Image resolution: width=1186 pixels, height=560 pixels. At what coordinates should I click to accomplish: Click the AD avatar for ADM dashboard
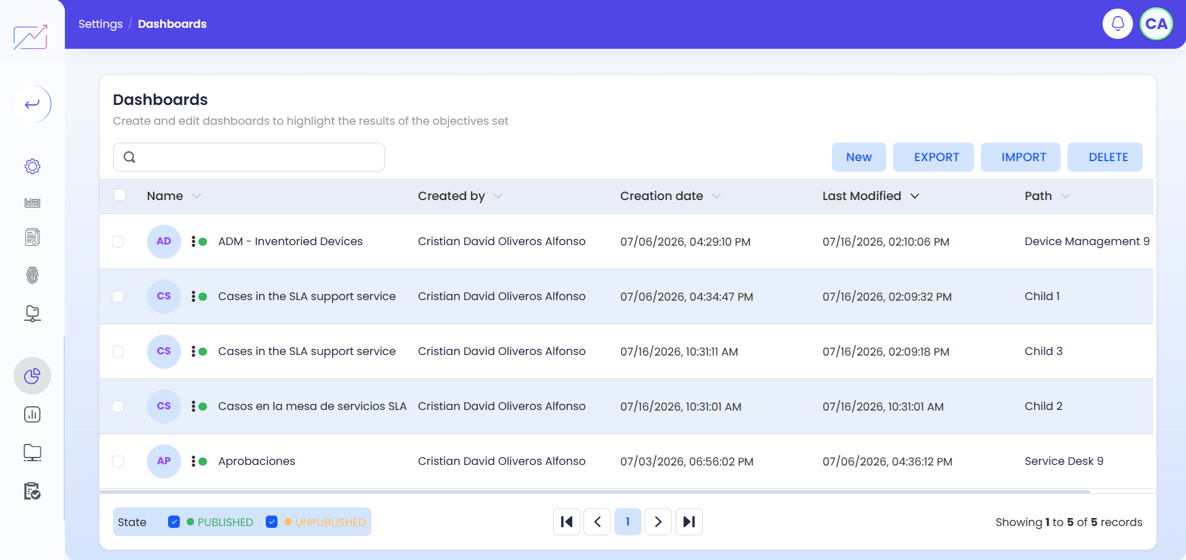[x=164, y=241]
